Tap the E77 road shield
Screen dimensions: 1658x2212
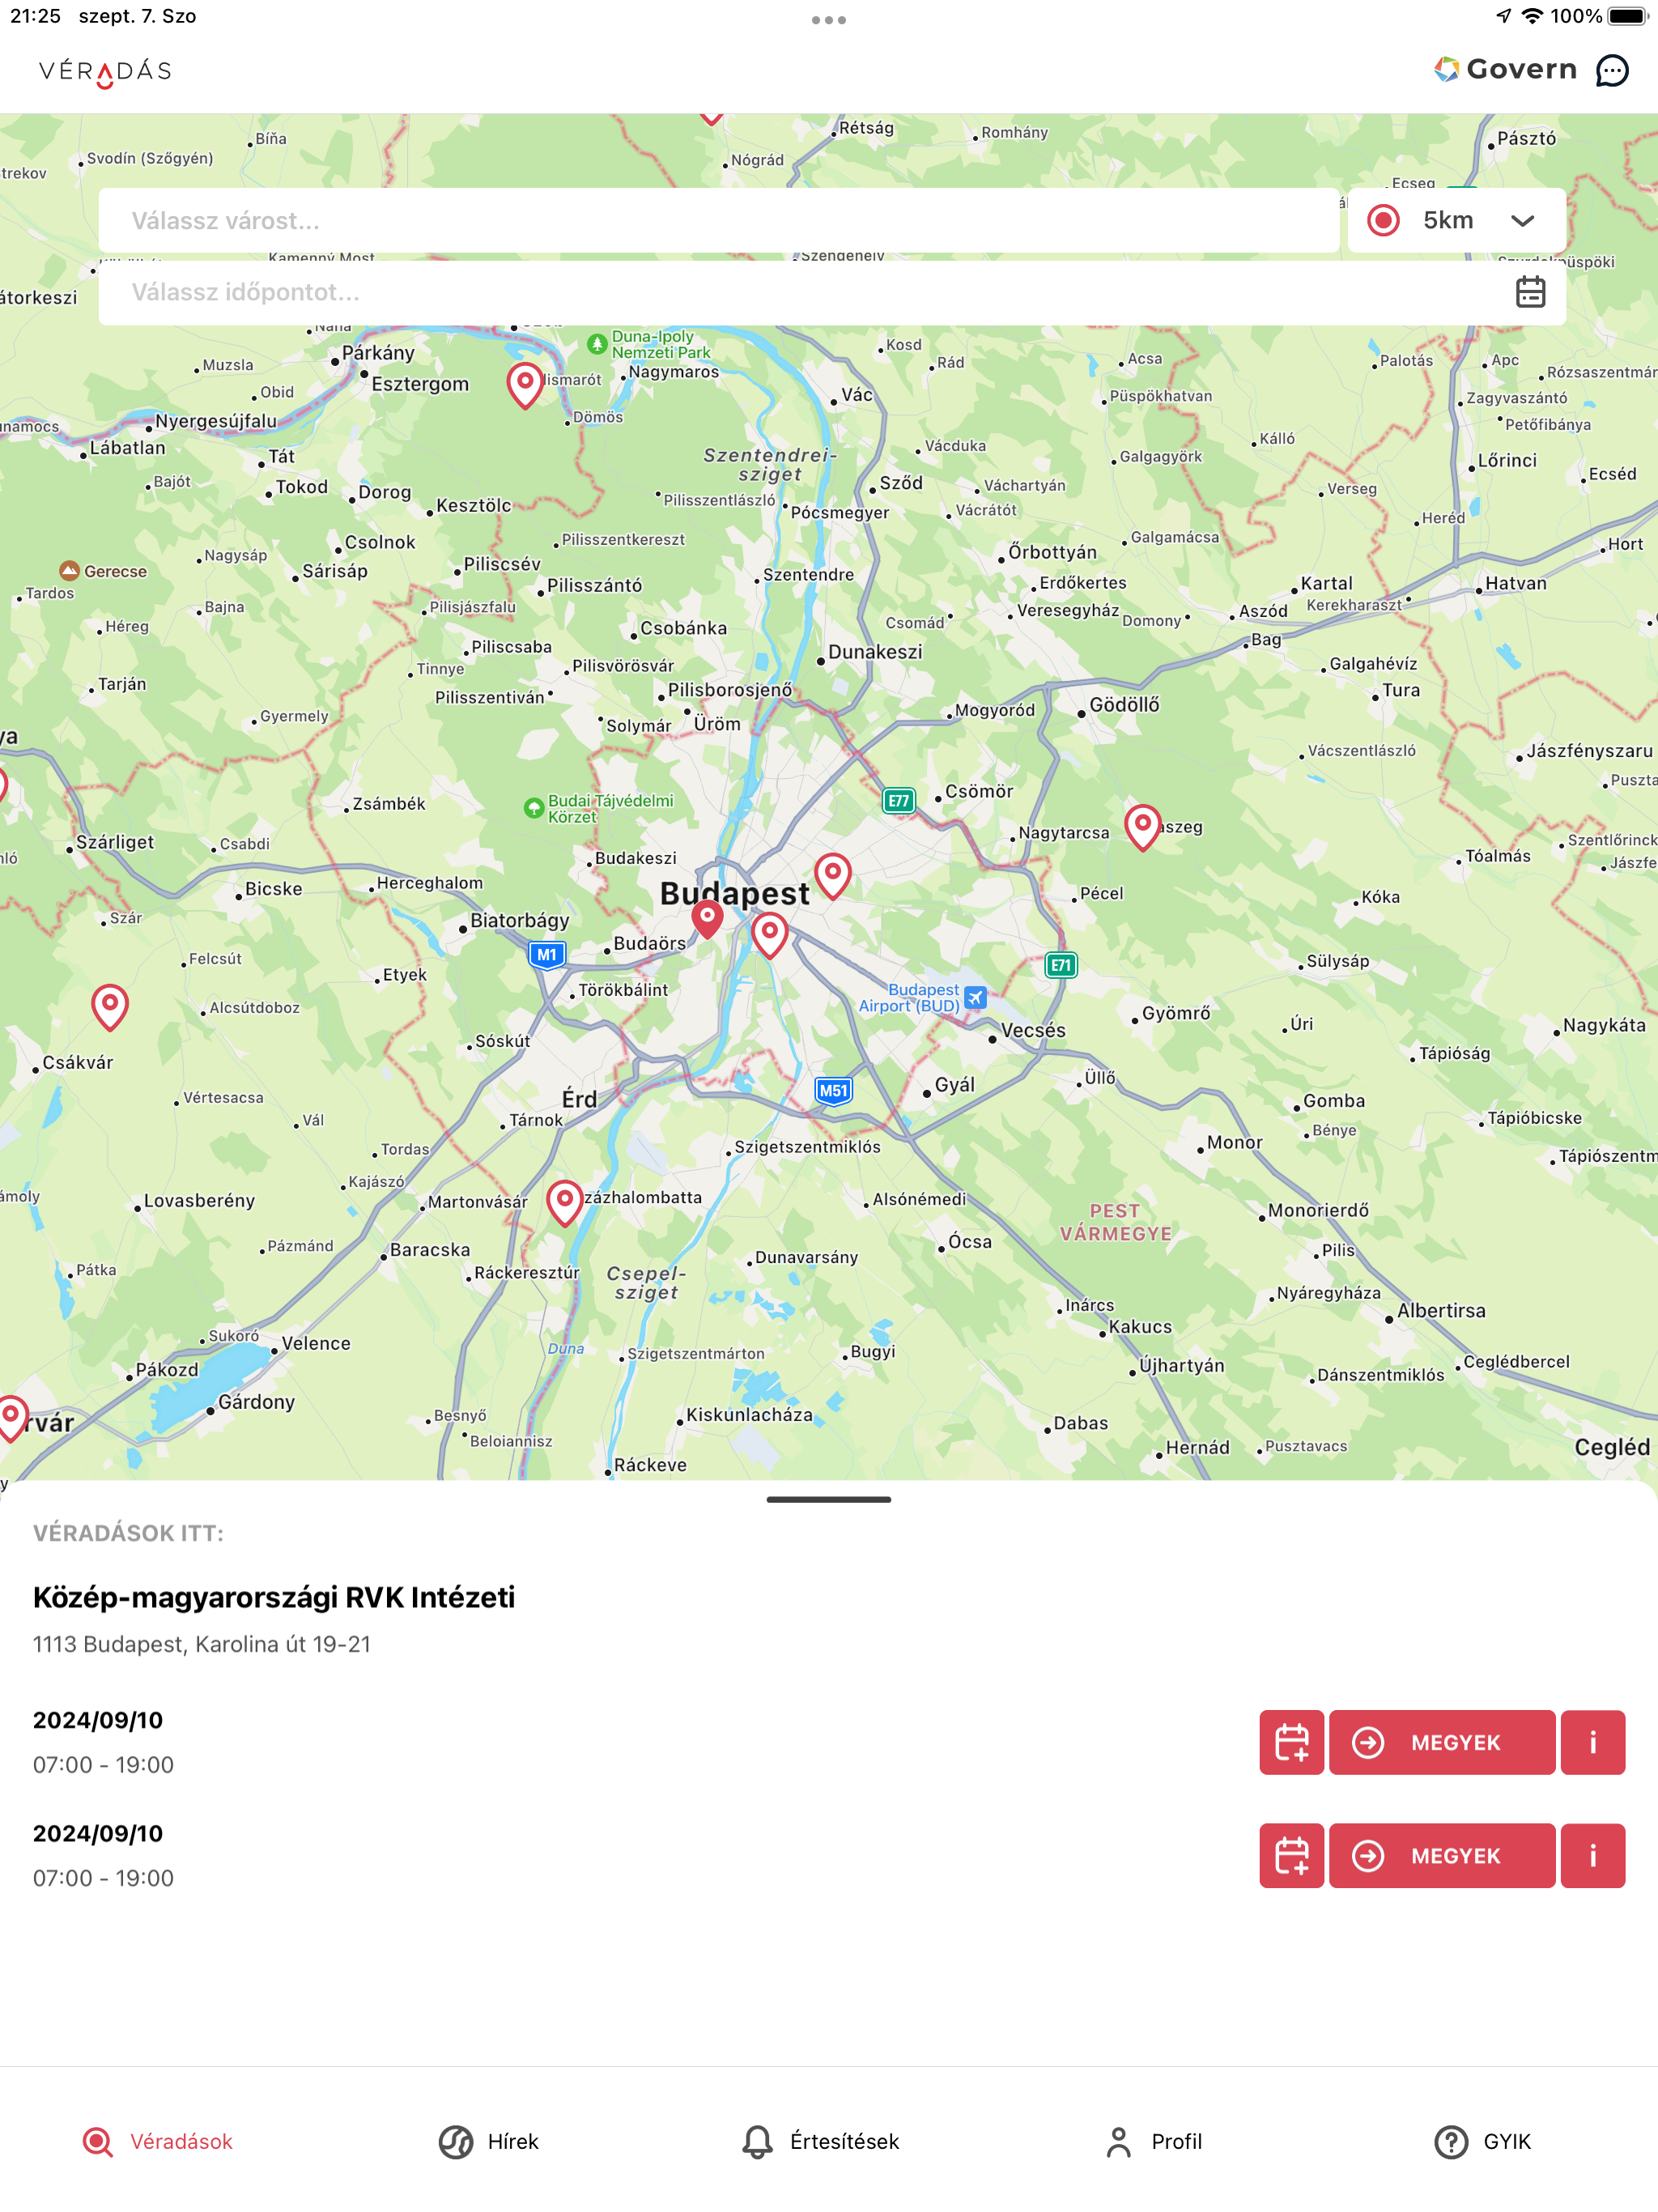tap(898, 800)
